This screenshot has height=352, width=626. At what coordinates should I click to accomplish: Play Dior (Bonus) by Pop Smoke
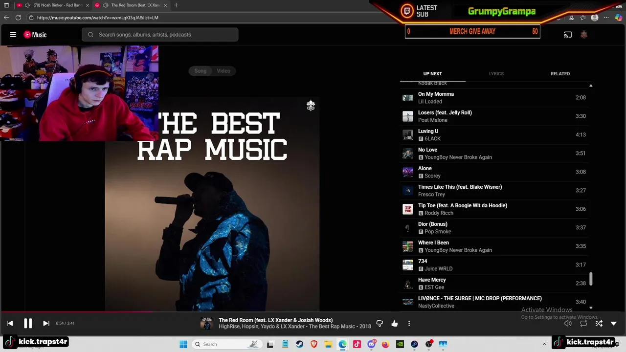click(494, 228)
